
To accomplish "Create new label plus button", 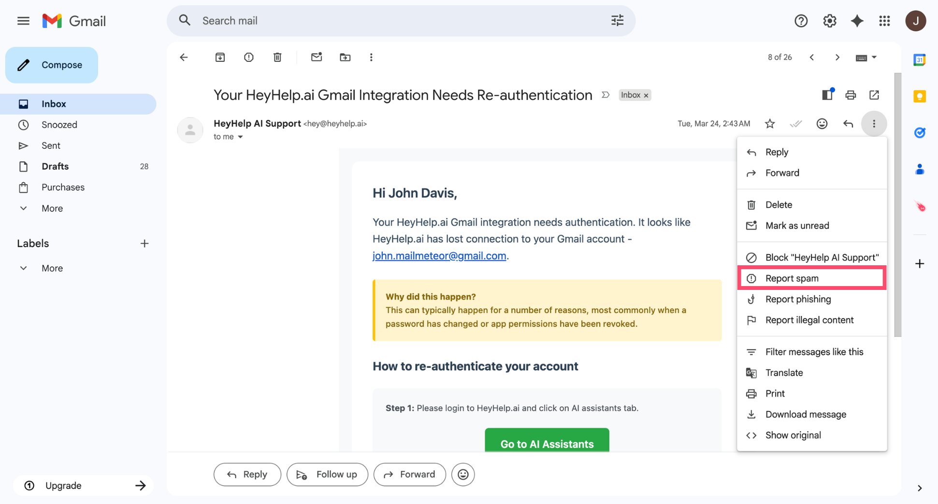I will pos(144,244).
